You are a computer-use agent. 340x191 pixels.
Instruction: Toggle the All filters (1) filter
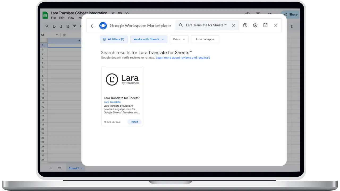[114, 39]
